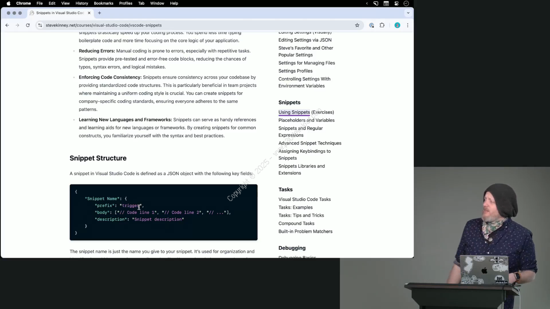Bookmark this page with the star icon
This screenshot has width=550, height=309.
[357, 25]
